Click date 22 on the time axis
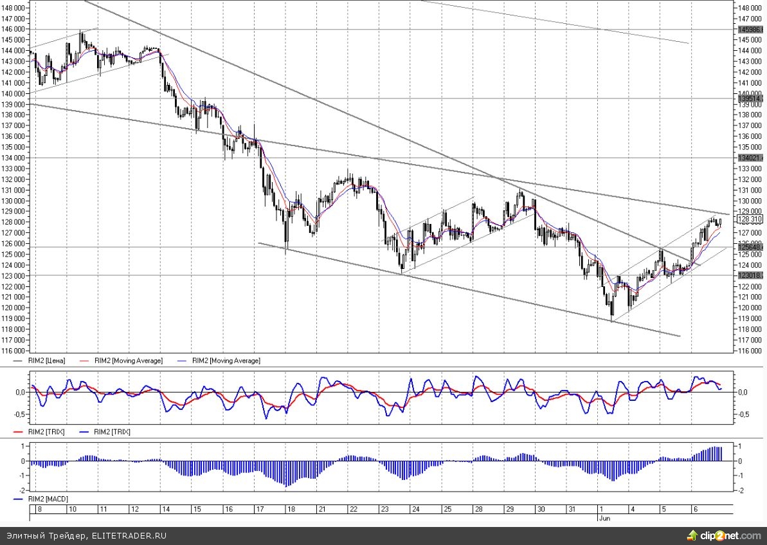 pyautogui.click(x=353, y=509)
